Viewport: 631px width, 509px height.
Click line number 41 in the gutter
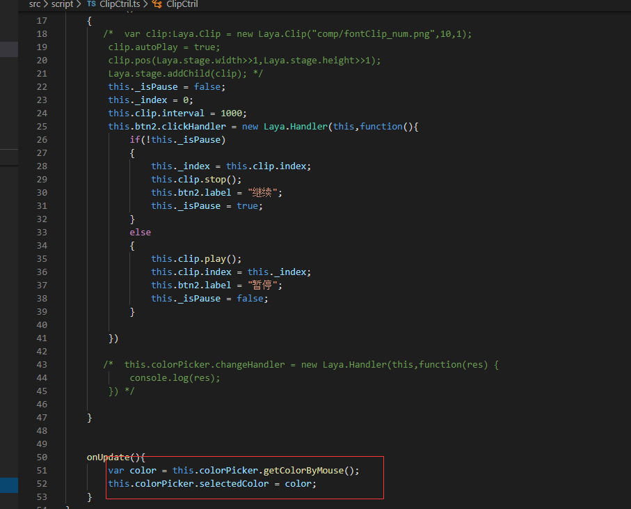[x=42, y=338]
